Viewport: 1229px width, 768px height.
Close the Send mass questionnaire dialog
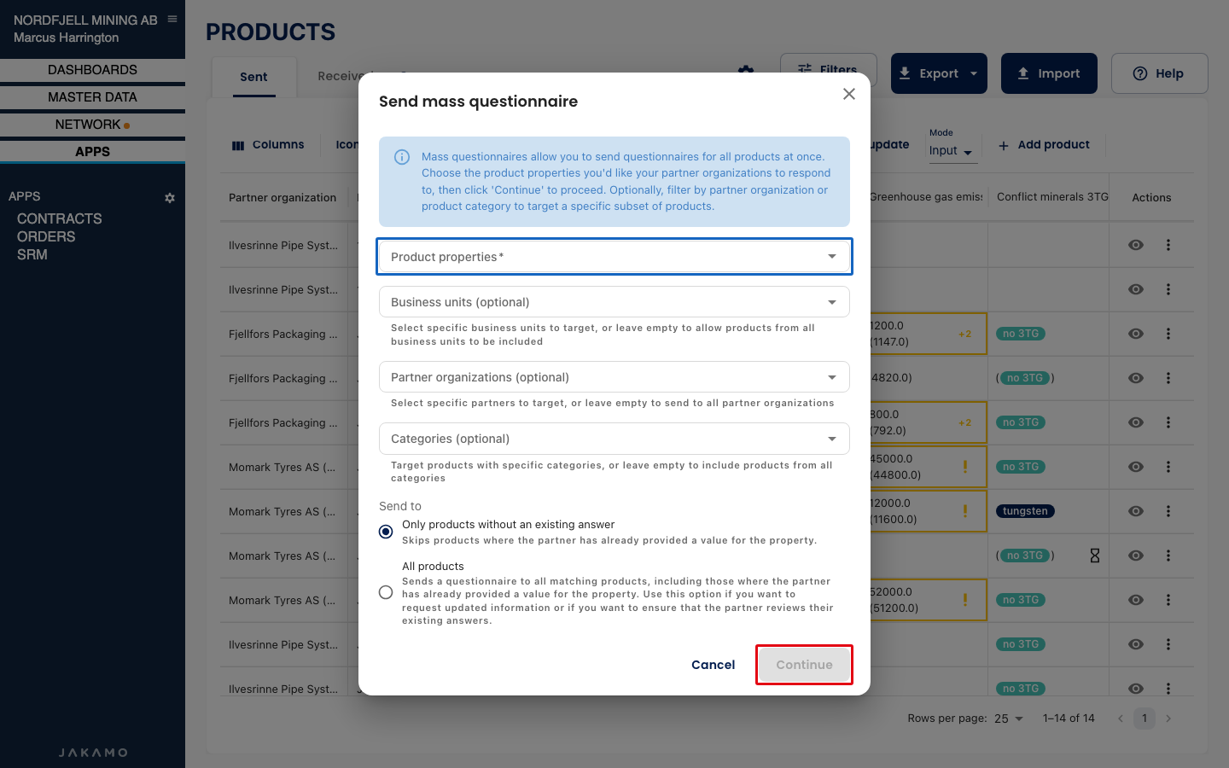(848, 94)
